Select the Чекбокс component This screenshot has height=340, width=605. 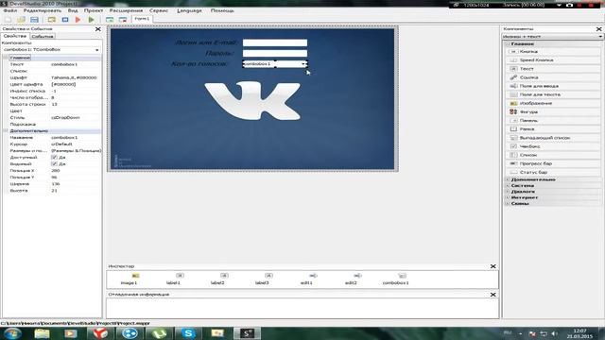[x=553, y=146]
